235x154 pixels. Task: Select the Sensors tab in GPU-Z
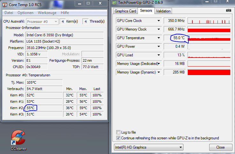point(146,10)
